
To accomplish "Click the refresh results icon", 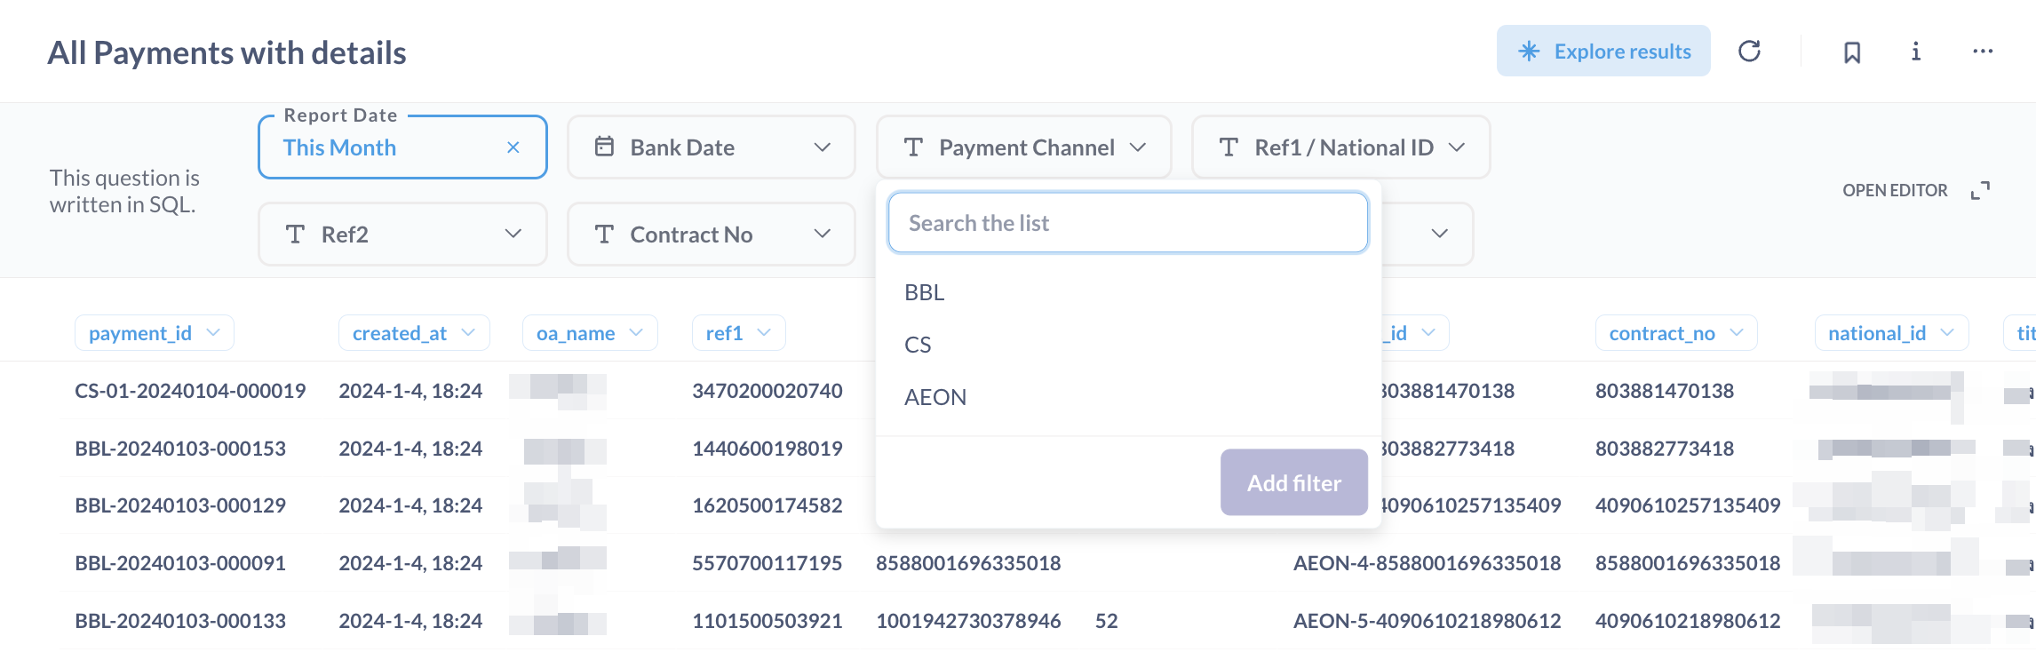I will click(x=1749, y=52).
